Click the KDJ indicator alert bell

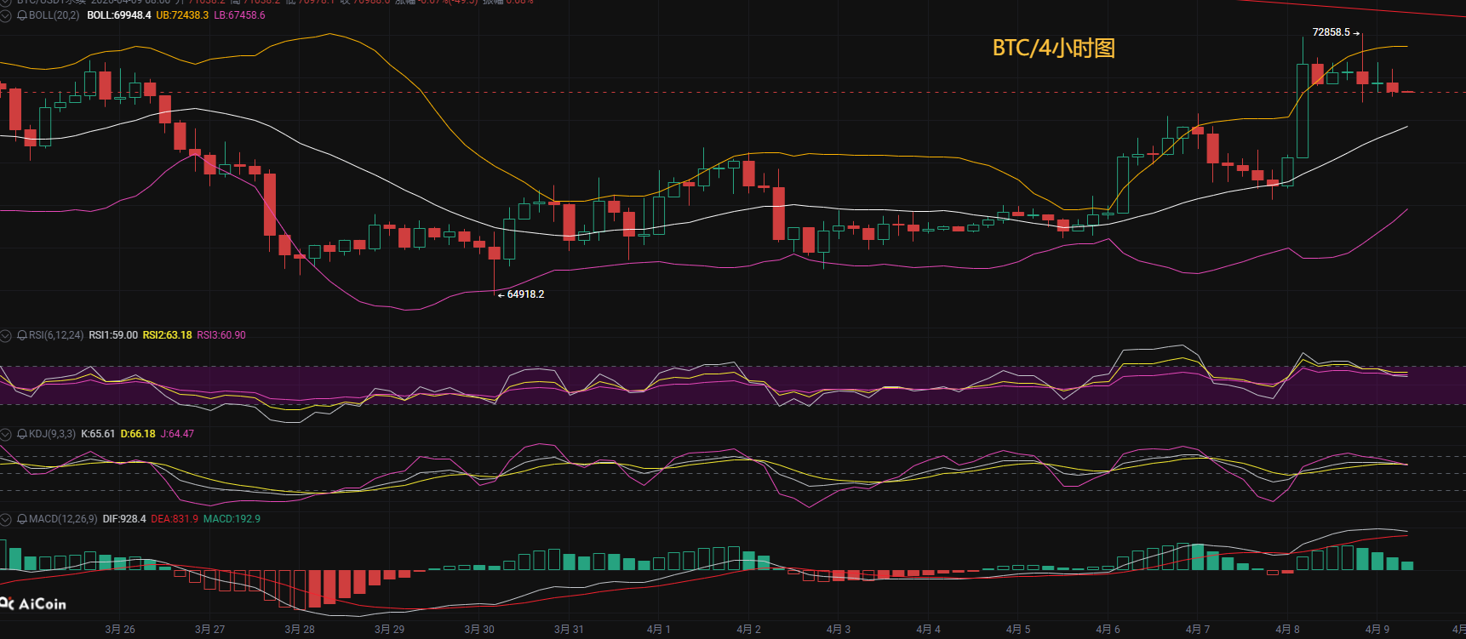point(22,434)
